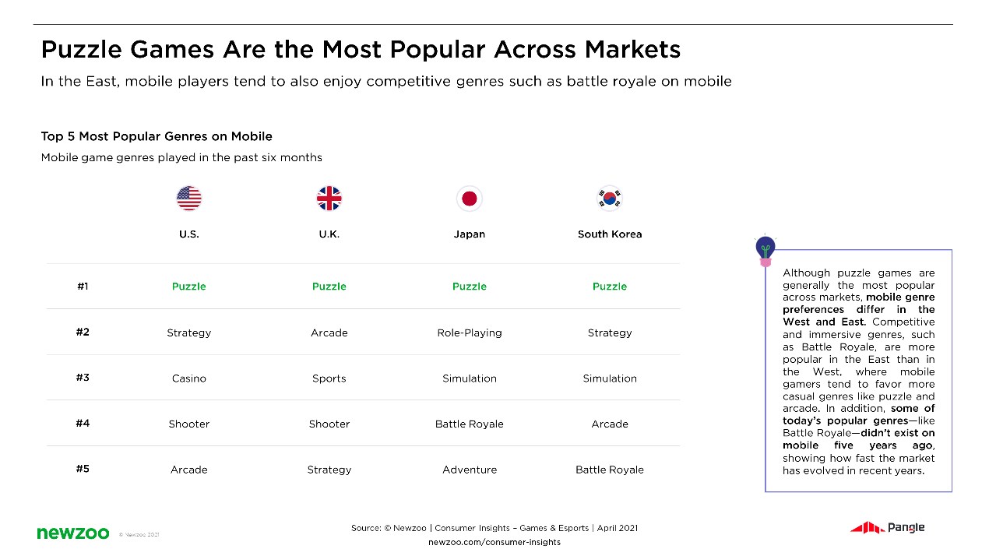Screen dimensions: 989x556
Task: Click the U.K. flag icon
Action: click(x=329, y=199)
